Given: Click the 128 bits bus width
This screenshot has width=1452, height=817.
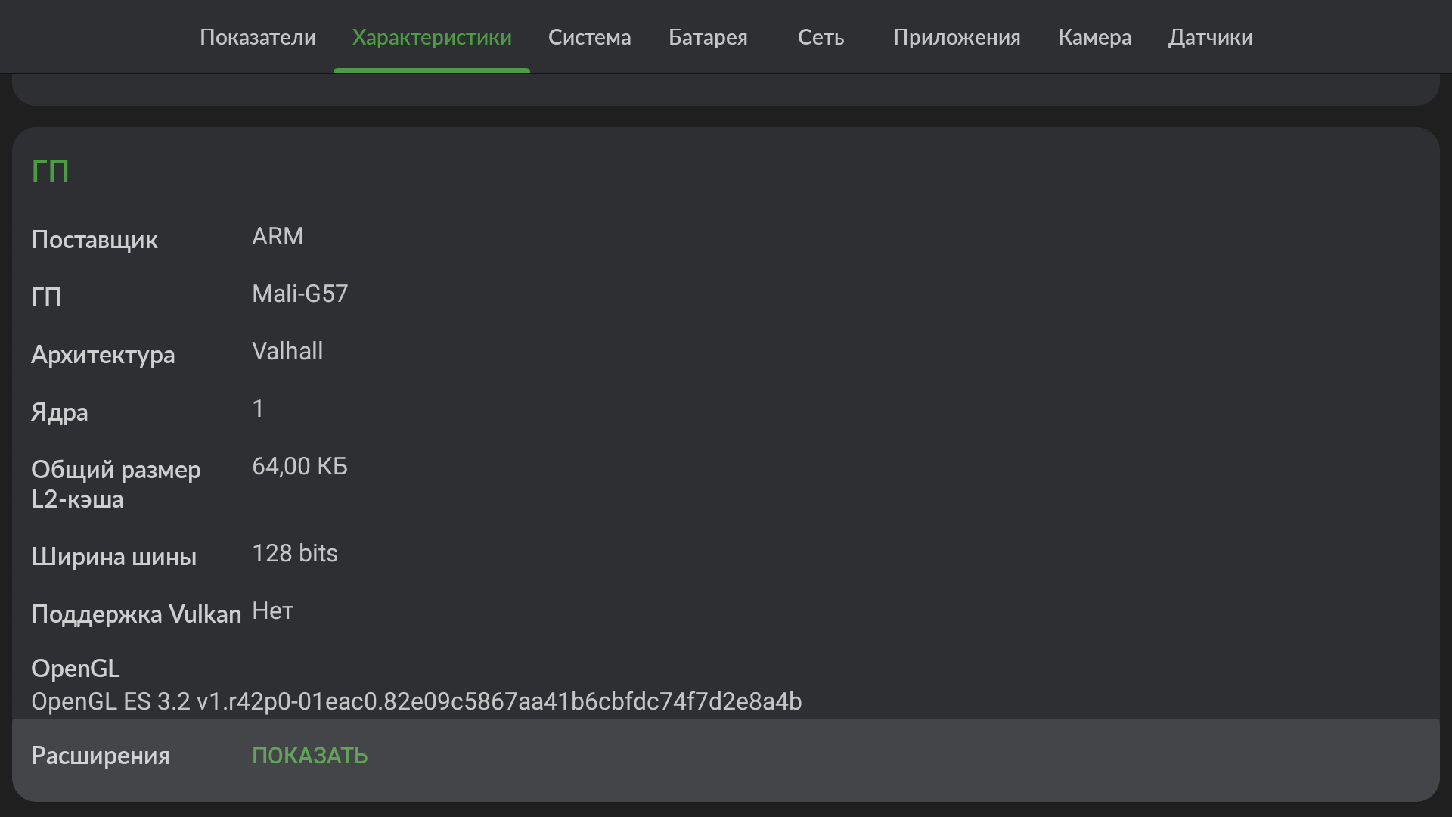Looking at the screenshot, I should [295, 553].
